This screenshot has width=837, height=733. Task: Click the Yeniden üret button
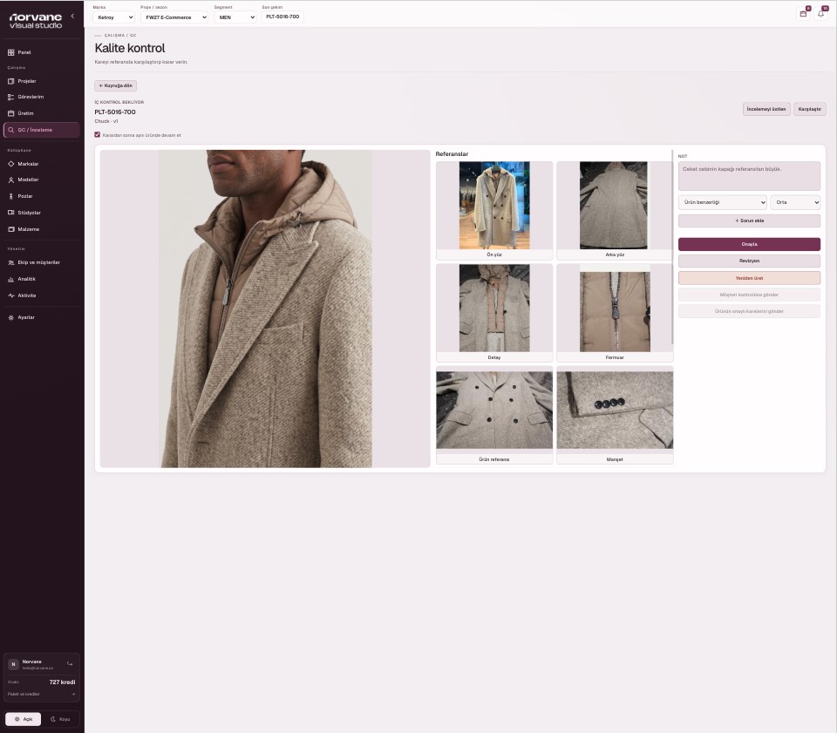pos(750,278)
